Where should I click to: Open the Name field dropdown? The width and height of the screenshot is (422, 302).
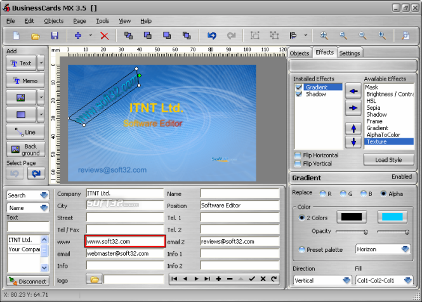44,208
